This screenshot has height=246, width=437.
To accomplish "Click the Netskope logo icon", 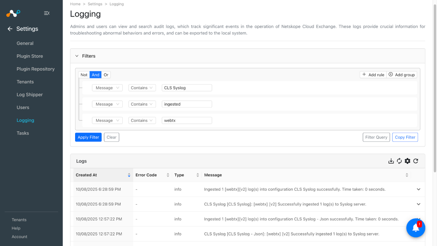I will [x=13, y=13].
